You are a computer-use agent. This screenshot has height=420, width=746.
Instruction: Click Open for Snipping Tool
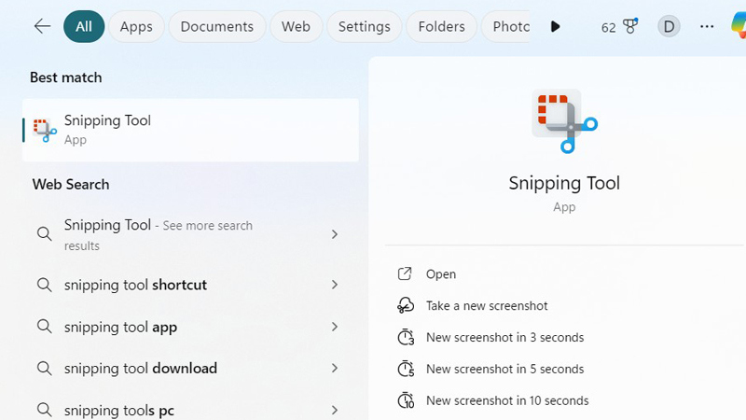(441, 274)
